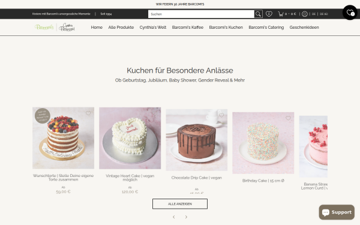Add Chocolate Drip Cake to wishlist heart

pos(221,115)
